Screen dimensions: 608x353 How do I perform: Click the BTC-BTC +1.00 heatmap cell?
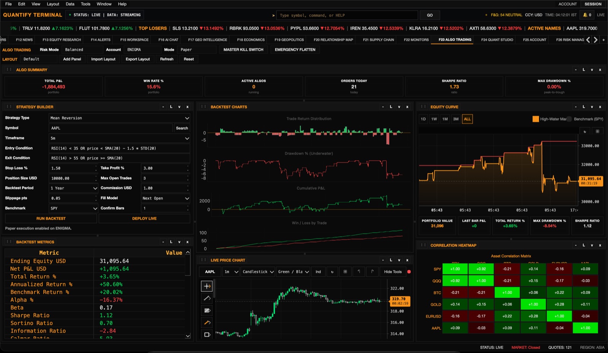tap(507, 293)
